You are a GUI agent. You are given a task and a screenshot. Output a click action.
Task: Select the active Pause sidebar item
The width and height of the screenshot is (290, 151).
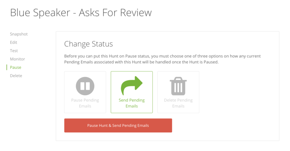coord(16,67)
